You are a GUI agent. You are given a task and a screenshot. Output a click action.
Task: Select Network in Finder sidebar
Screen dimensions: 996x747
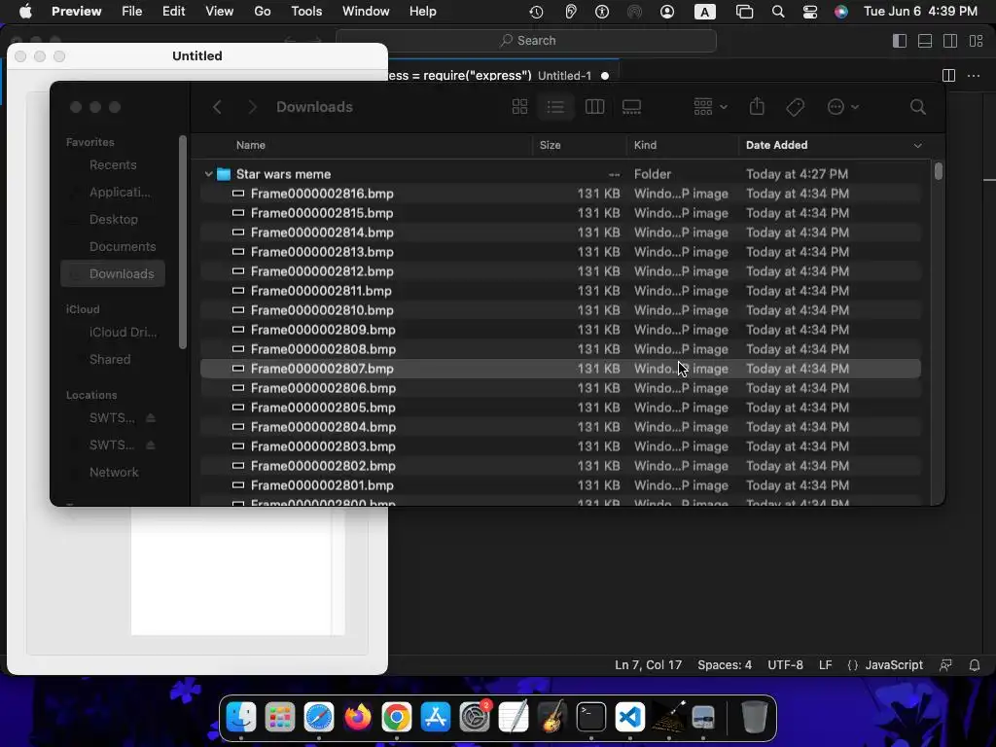point(114,472)
